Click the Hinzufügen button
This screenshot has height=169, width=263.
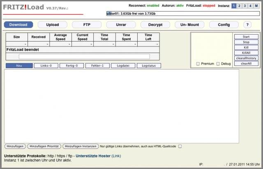pyautogui.click(x=15, y=146)
